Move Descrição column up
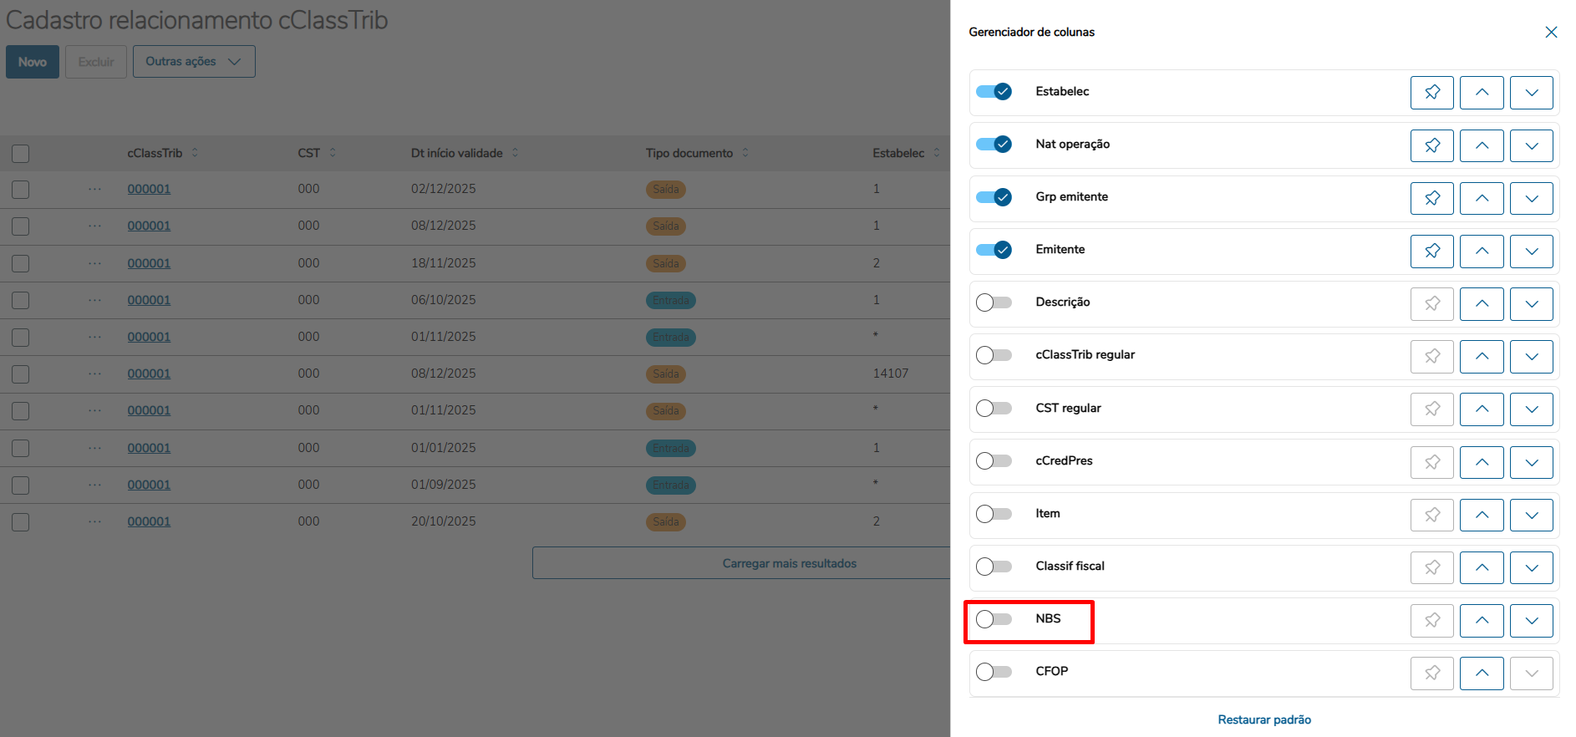Screen dimensions: 1576x737 point(1481,303)
